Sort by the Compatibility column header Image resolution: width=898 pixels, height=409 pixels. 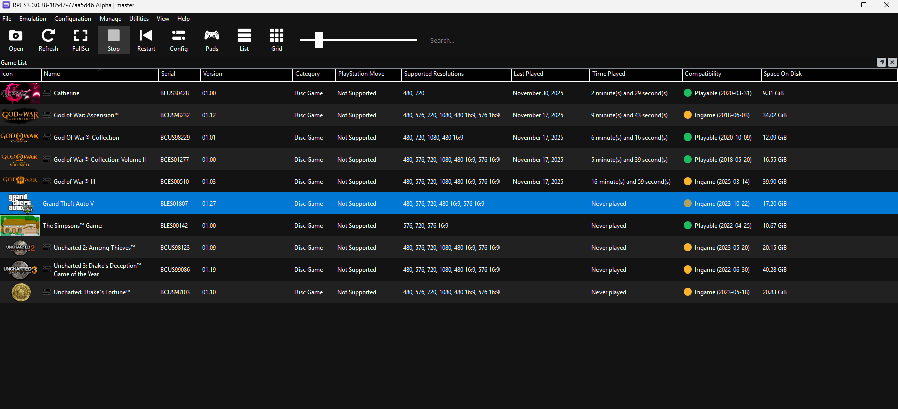(722, 74)
